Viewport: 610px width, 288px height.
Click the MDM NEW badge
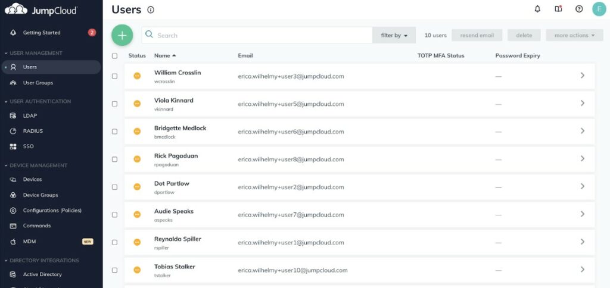coord(88,242)
